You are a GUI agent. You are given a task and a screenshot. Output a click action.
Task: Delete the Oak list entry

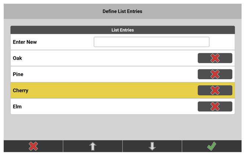pyautogui.click(x=215, y=58)
